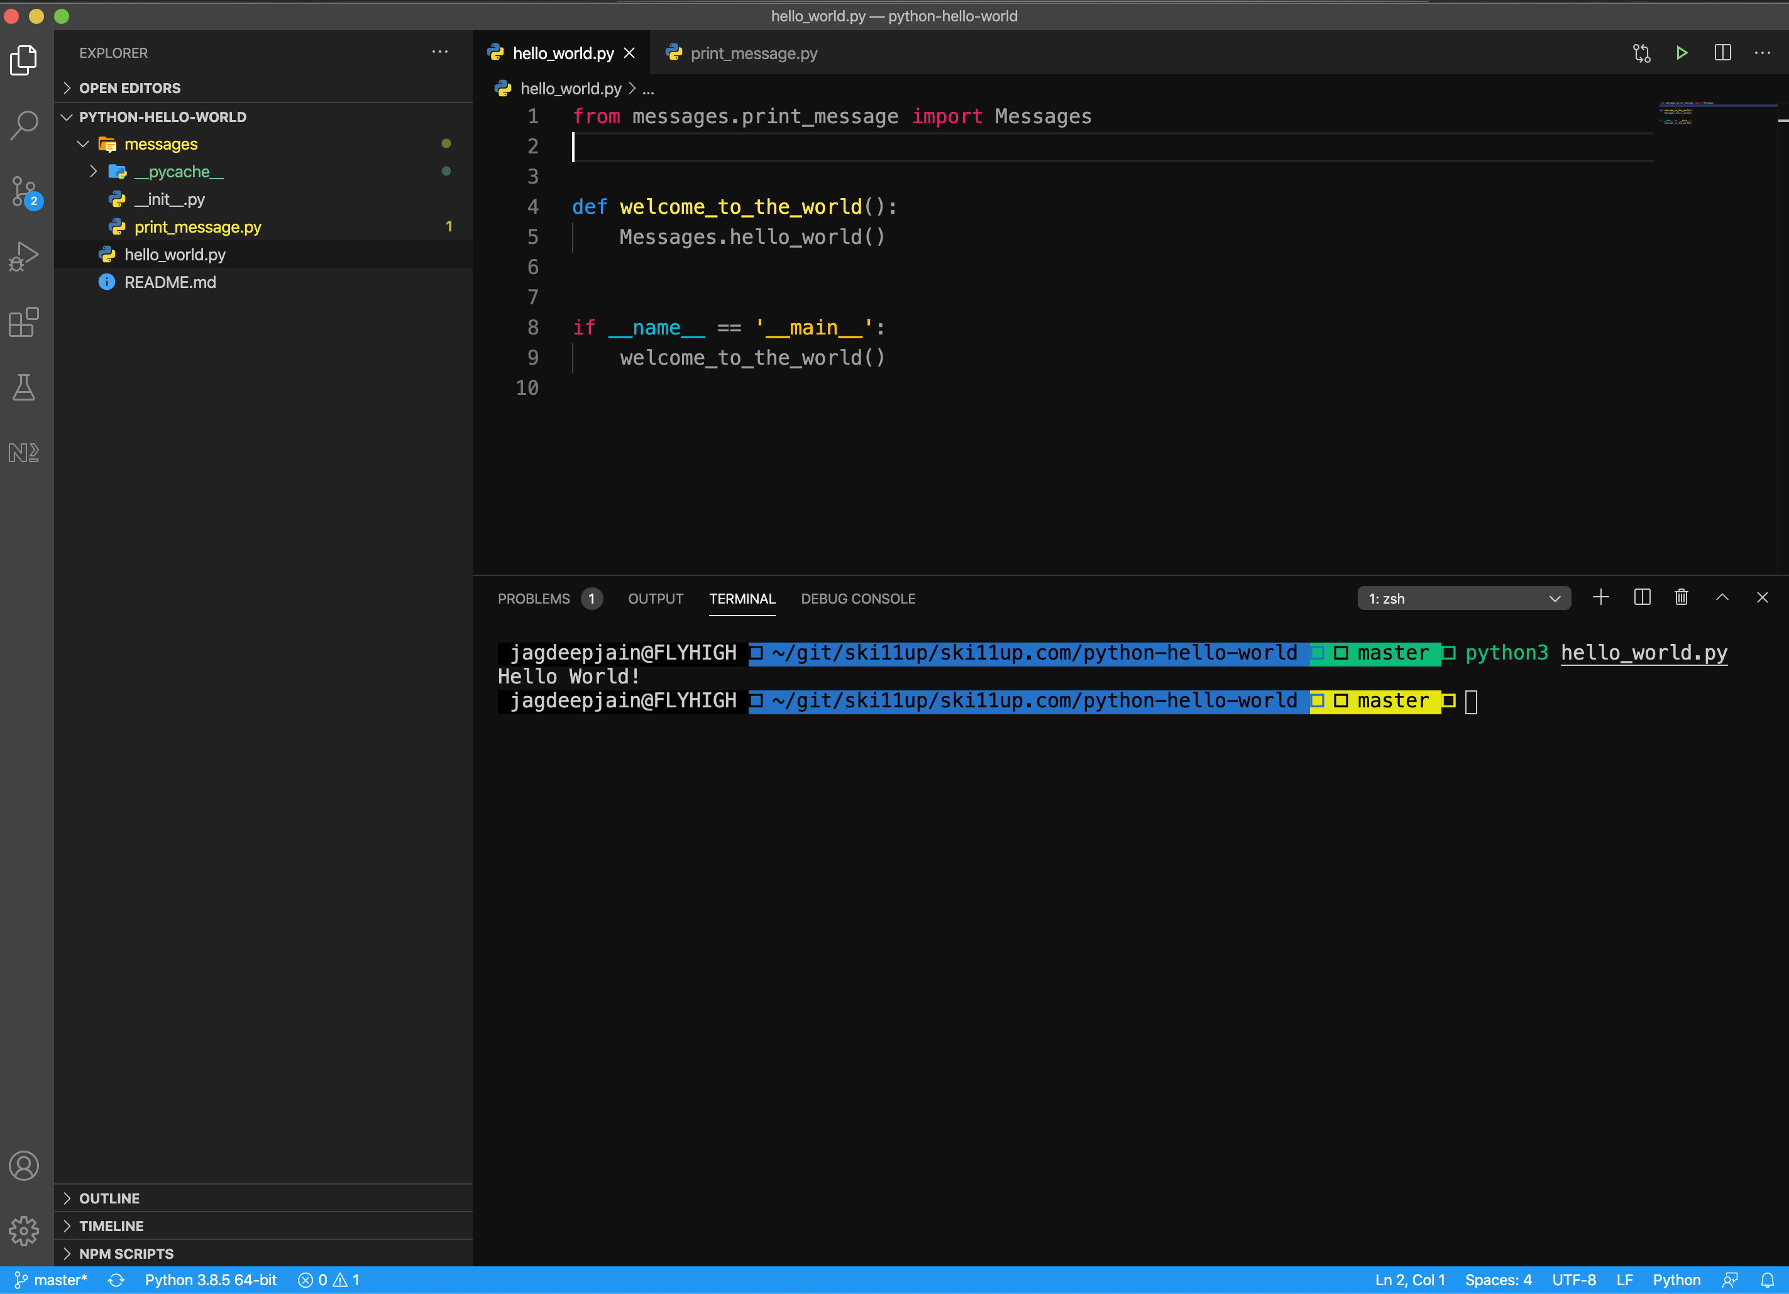
Task: Toggle indentation setting Spaces: 4
Action: pos(1497,1280)
